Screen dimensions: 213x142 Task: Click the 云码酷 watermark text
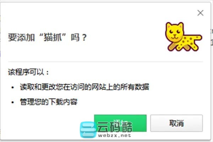coord(115,127)
